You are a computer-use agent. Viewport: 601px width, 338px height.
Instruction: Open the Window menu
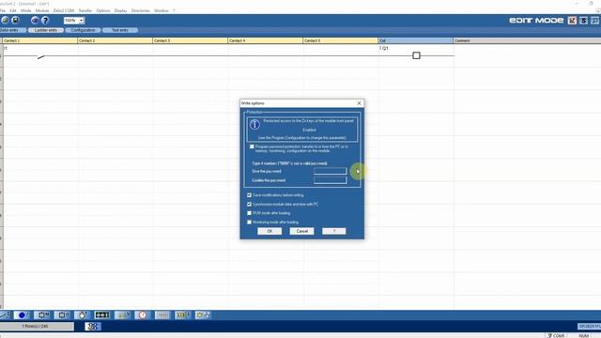coord(162,10)
